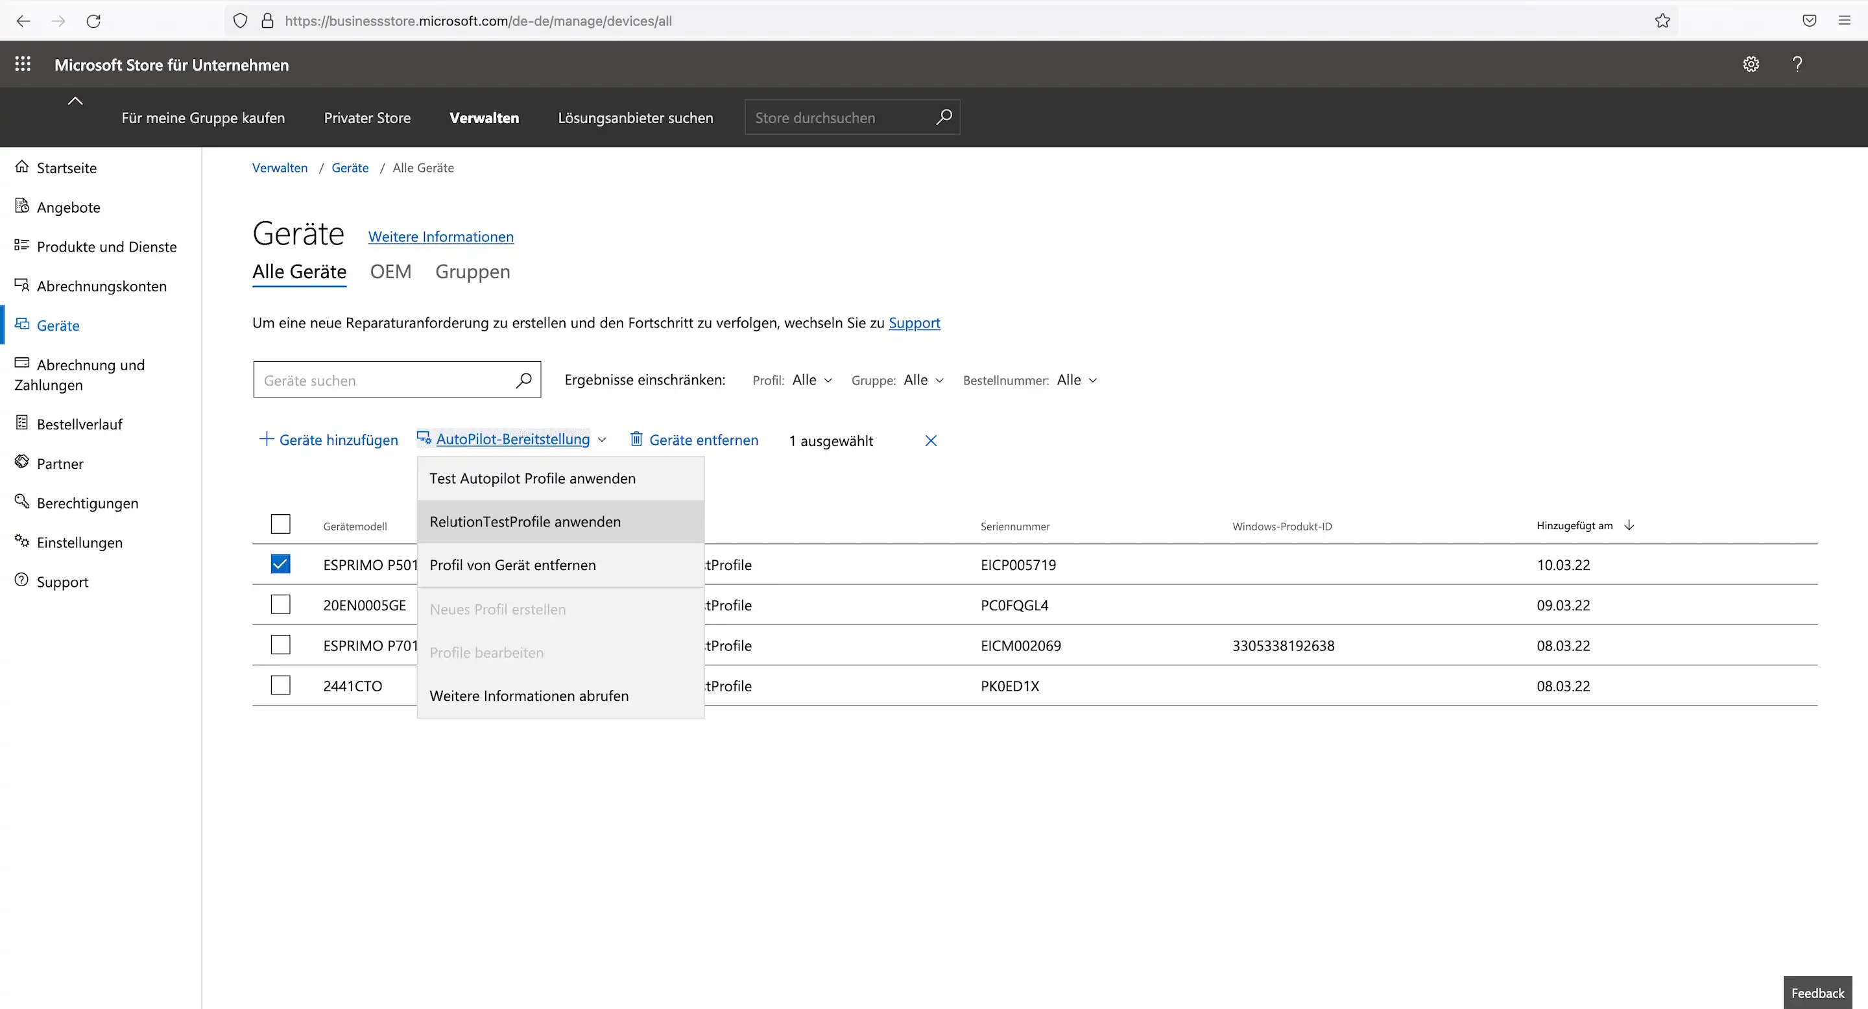Clear selection with the X icon
This screenshot has width=1868, height=1009.
coord(931,441)
